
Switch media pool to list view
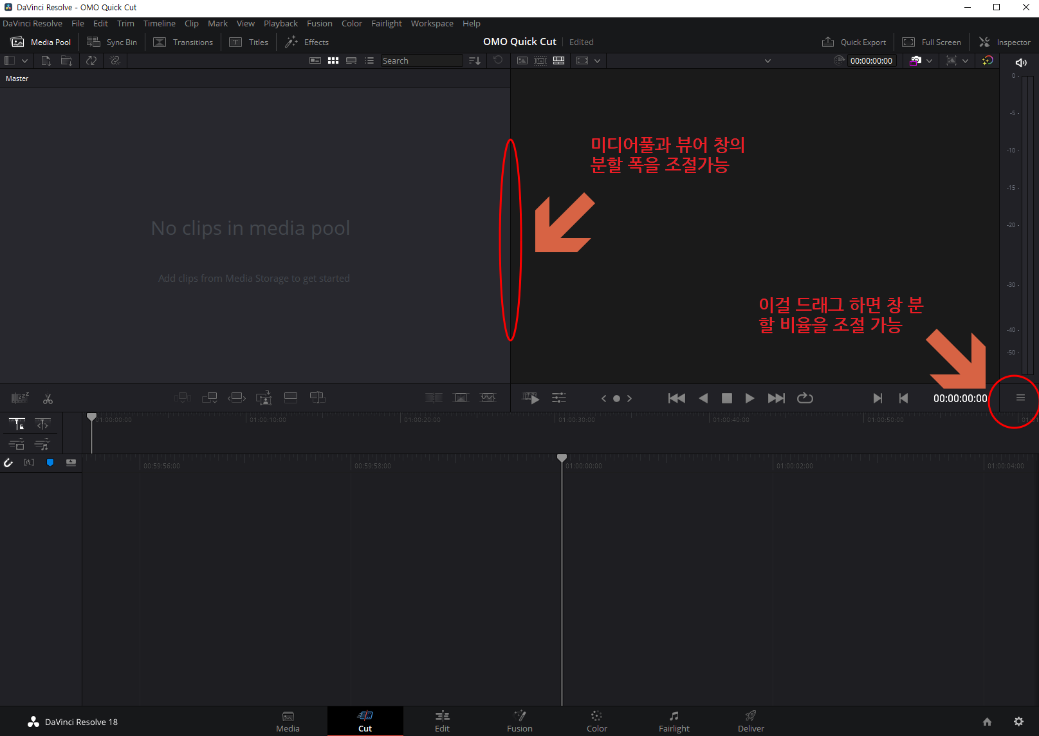tap(369, 60)
